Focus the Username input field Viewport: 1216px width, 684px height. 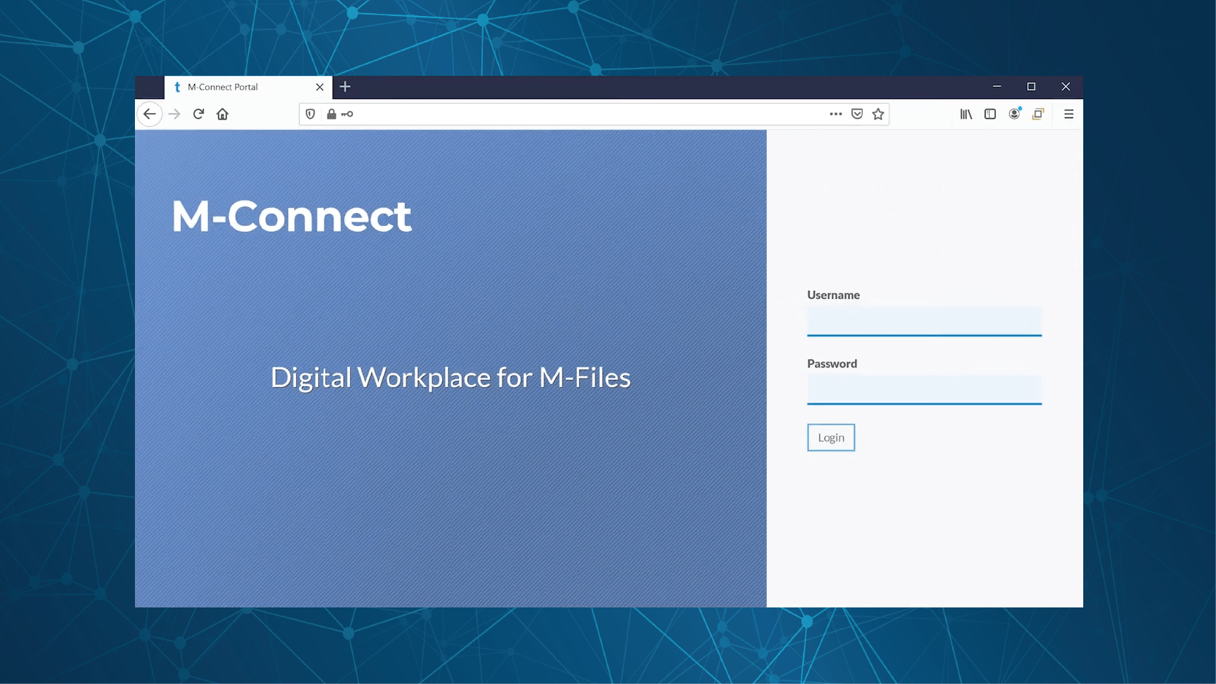[x=924, y=321]
